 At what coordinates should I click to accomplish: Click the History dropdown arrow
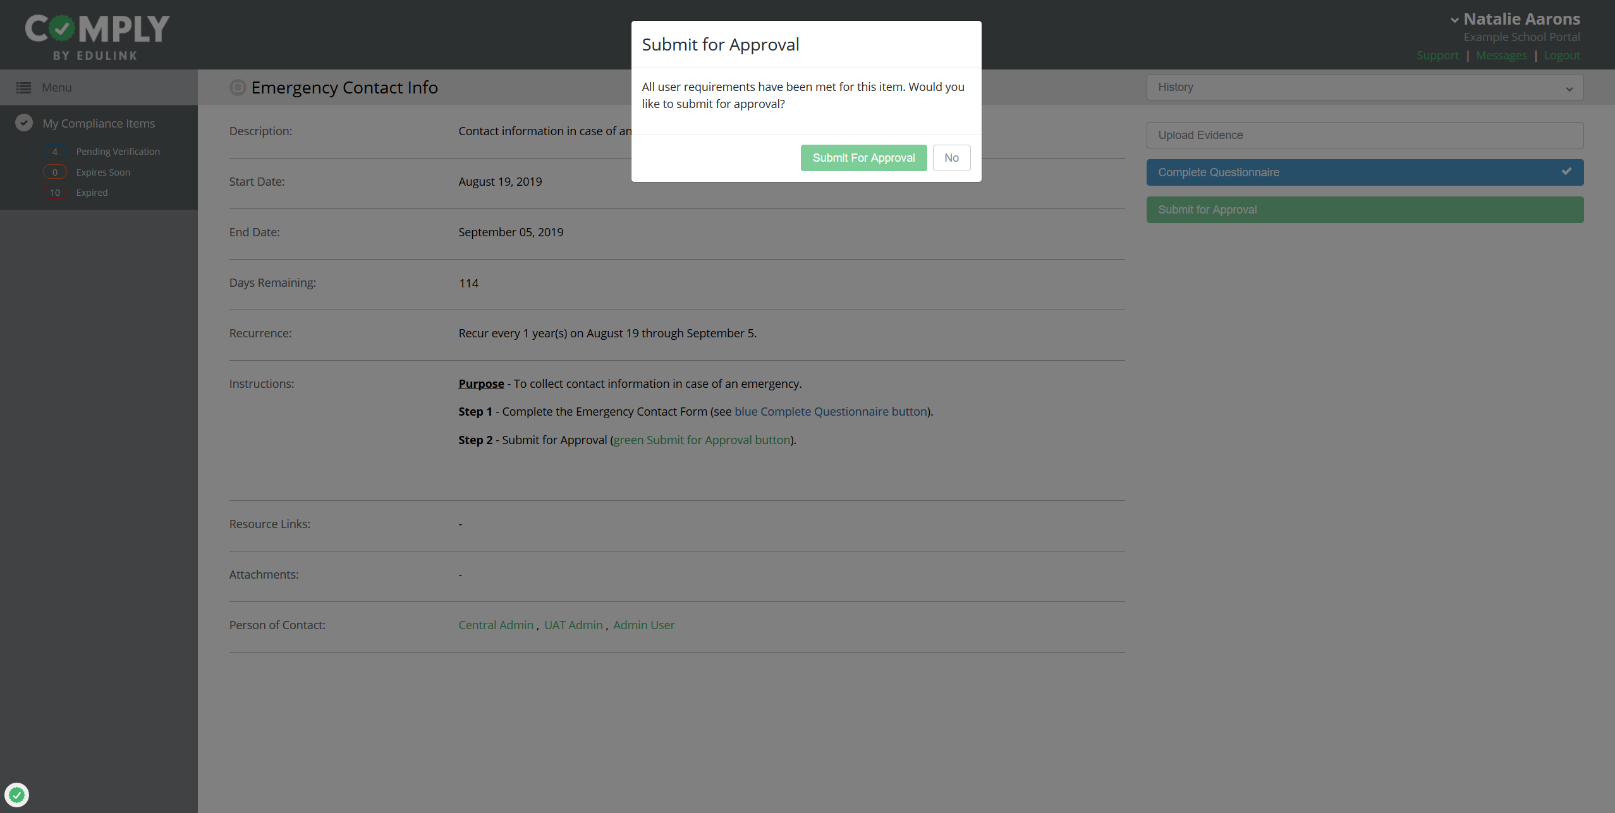(x=1569, y=89)
